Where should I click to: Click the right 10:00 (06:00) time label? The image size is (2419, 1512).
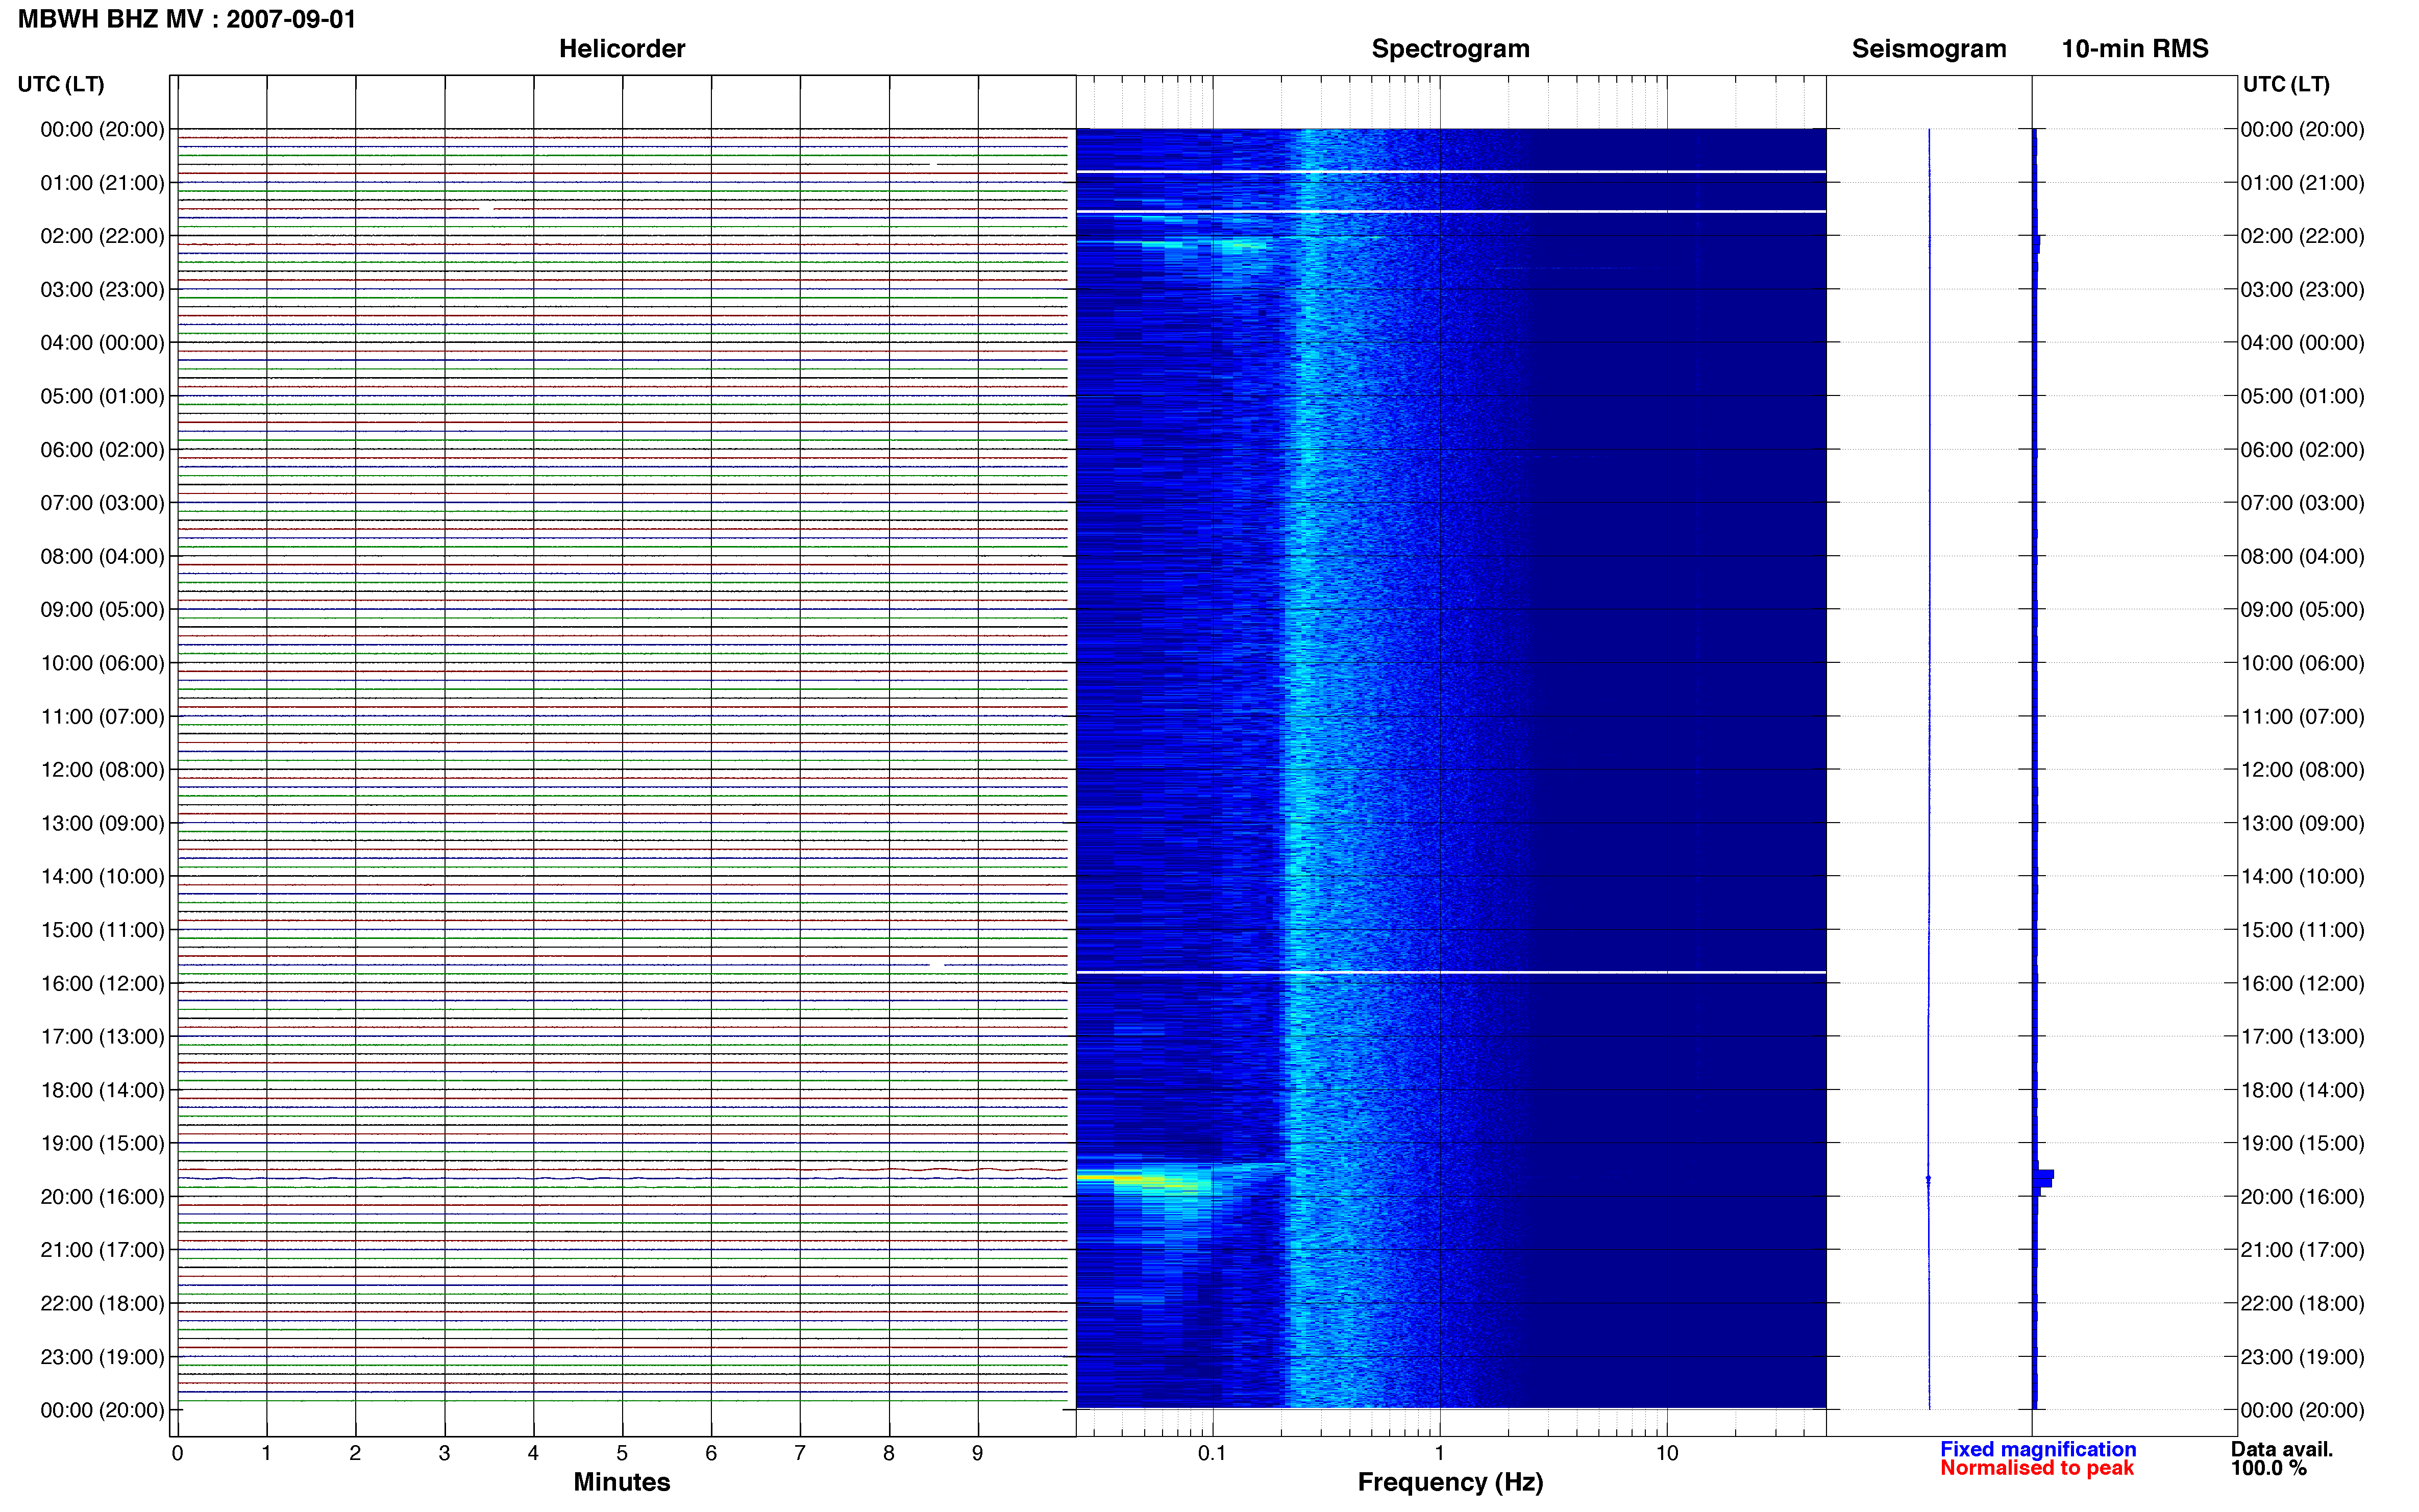[x=2302, y=663]
